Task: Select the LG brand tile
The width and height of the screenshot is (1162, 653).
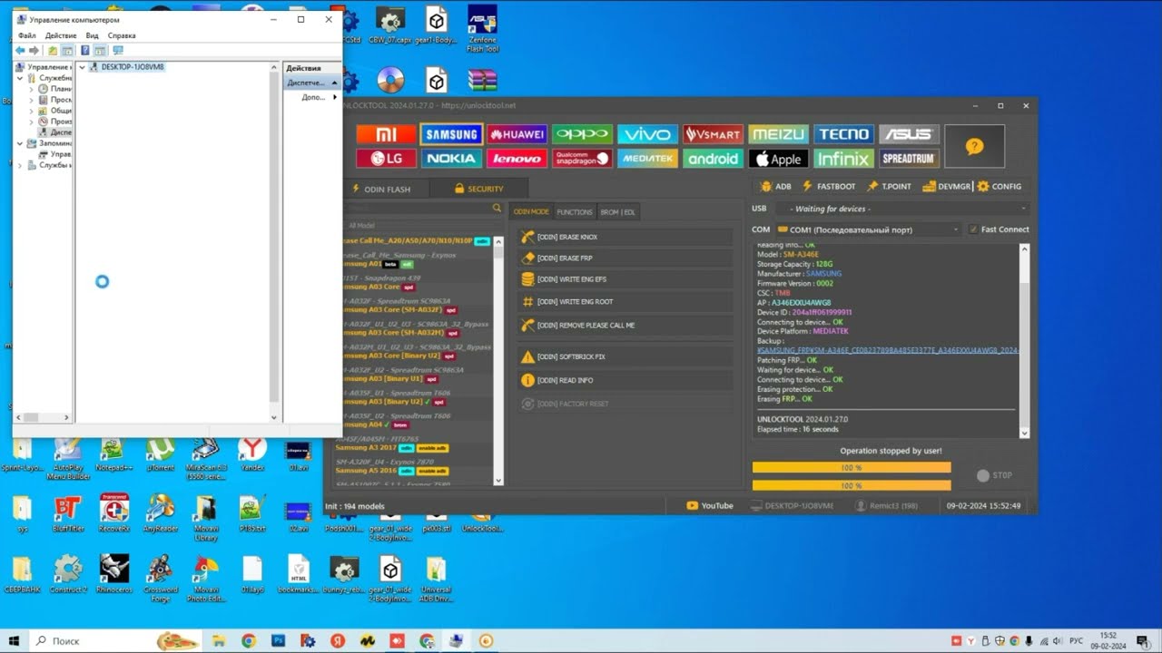Action: (x=385, y=159)
